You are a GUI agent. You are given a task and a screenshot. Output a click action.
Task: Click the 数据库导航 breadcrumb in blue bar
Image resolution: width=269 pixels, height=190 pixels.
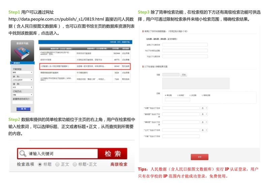(126, 42)
